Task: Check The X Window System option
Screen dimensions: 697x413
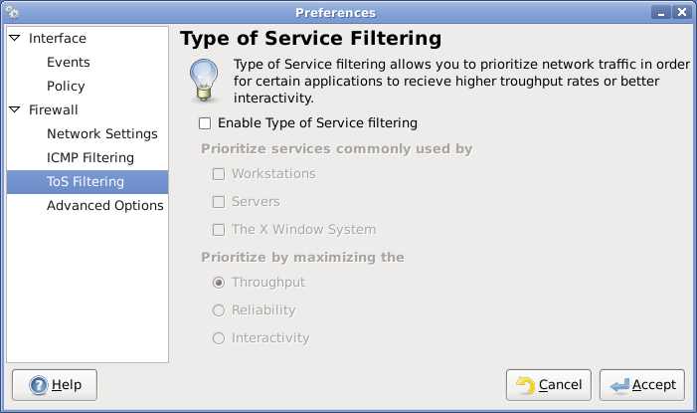Action: 219,230
